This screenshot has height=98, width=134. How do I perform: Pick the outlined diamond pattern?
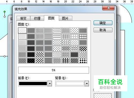(83, 55)
